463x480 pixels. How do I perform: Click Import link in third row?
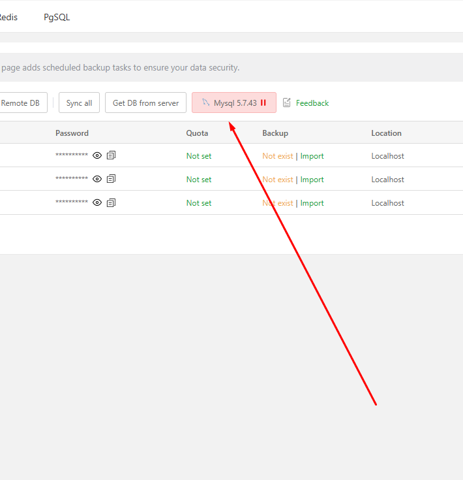click(x=312, y=203)
